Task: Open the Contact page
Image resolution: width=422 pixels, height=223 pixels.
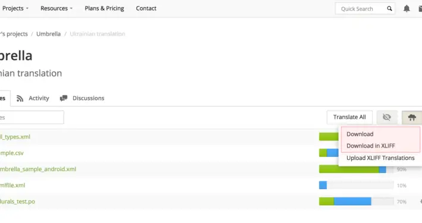Action: 146,8
